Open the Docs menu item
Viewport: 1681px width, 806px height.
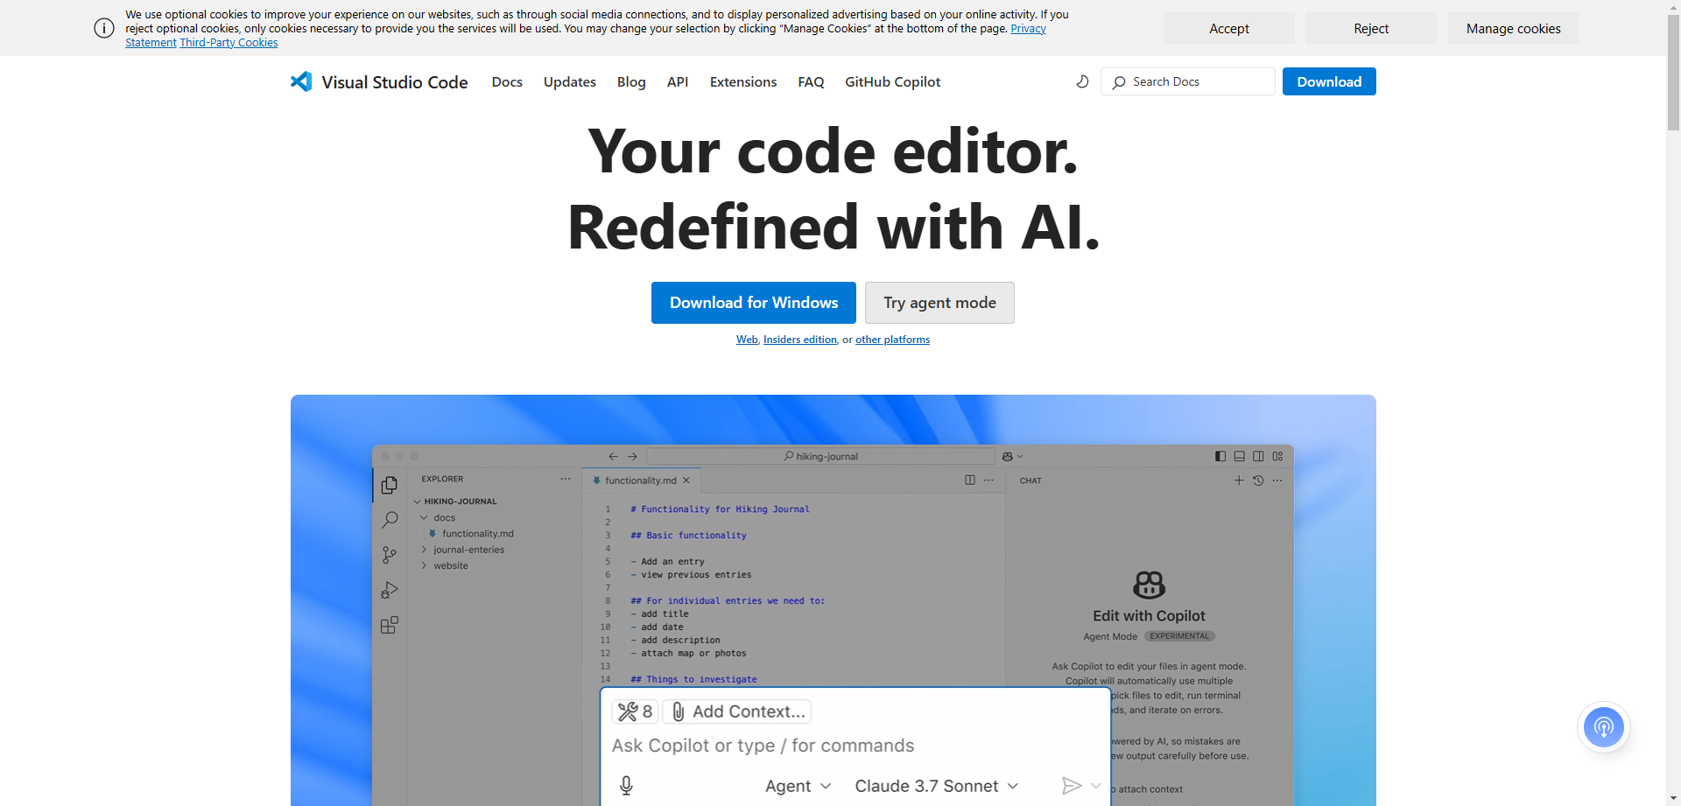pyautogui.click(x=507, y=81)
